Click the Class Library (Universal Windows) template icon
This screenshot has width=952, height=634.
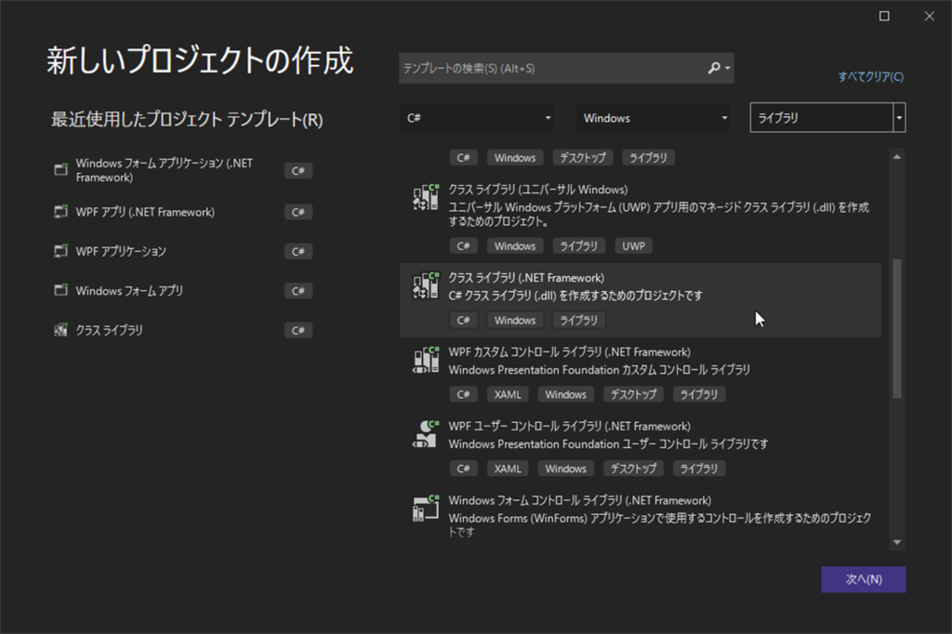[425, 198]
